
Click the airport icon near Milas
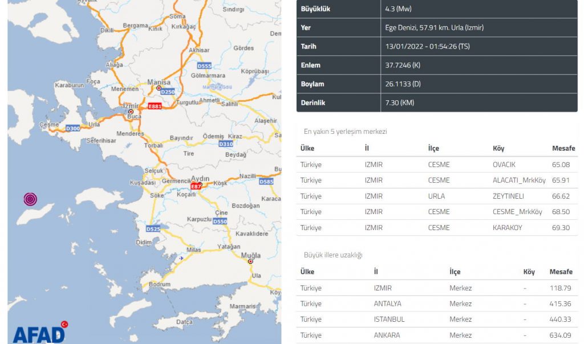click(x=181, y=257)
